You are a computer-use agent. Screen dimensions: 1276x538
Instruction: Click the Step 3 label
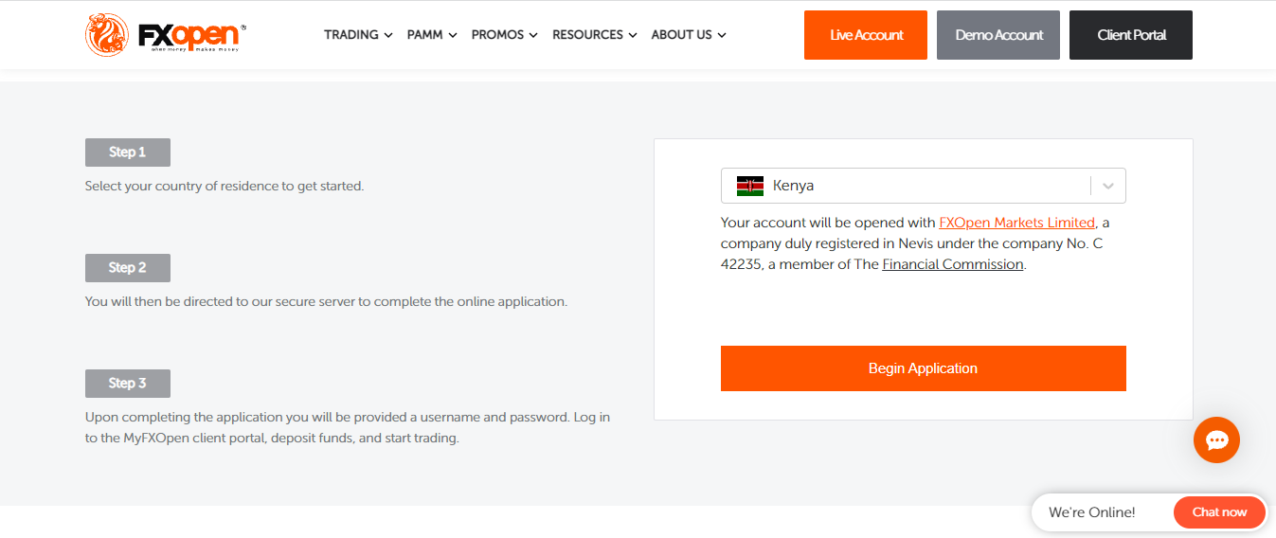click(128, 384)
